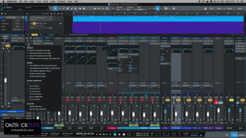Screen dimensions: 246x138
Task: Enable Colorize plug-in header
Action: 38,76
